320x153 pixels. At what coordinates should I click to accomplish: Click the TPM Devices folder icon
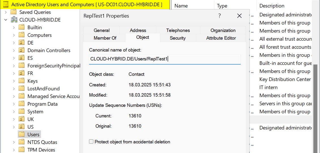22,150
